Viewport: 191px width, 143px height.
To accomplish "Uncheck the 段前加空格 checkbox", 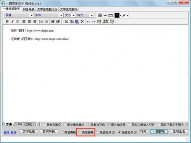I will pos(89,125).
